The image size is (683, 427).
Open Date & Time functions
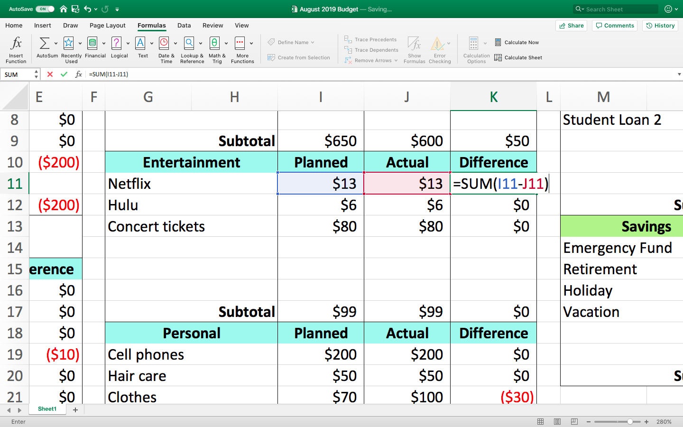tap(164, 43)
